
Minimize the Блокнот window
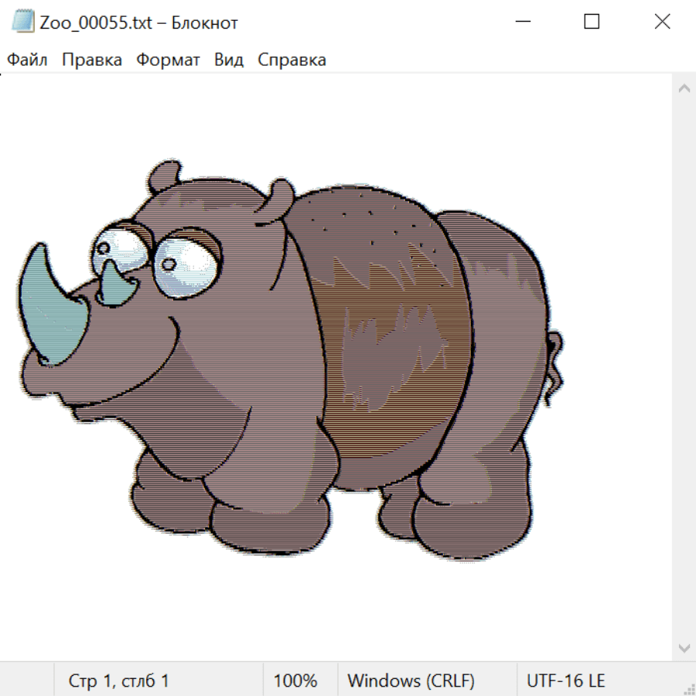pyautogui.click(x=522, y=22)
